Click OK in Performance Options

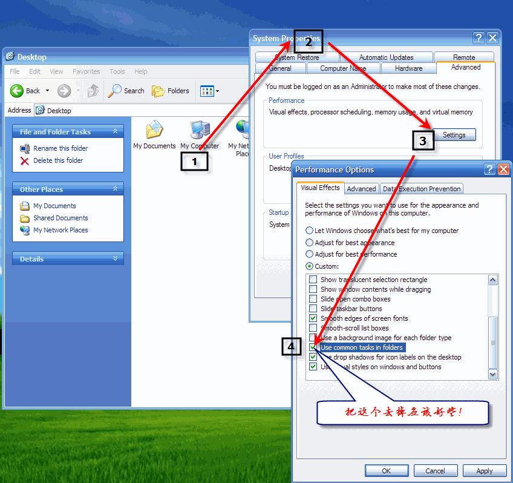click(387, 471)
